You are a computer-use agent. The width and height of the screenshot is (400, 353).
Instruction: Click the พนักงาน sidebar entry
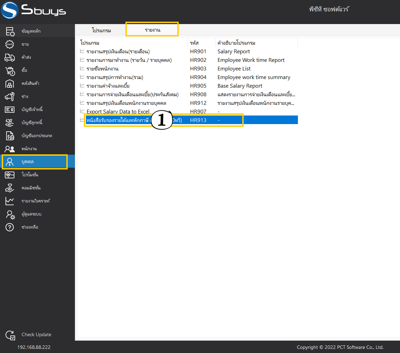click(x=37, y=148)
